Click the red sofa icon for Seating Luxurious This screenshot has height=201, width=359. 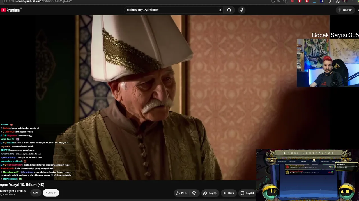coord(287,167)
